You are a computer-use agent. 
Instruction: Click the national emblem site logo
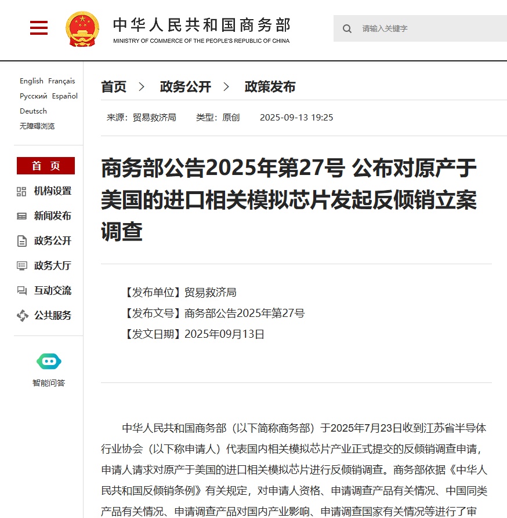click(x=82, y=28)
